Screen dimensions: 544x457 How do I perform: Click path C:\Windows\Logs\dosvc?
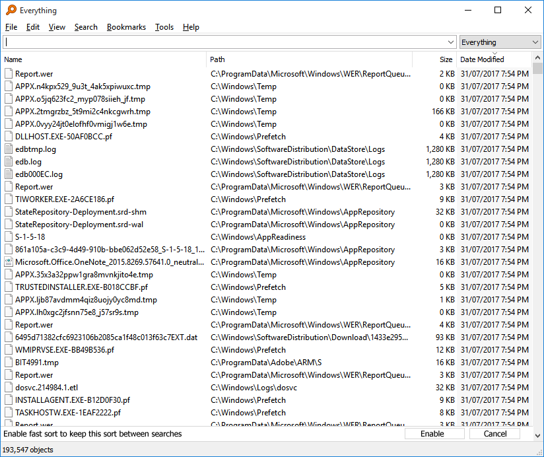pos(254,388)
